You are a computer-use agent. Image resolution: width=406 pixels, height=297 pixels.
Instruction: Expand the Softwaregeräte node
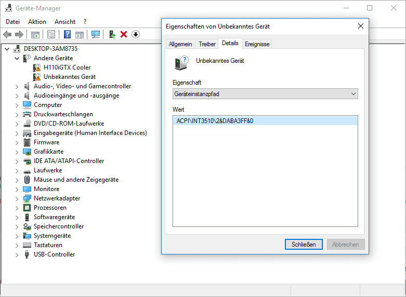pos(17,218)
